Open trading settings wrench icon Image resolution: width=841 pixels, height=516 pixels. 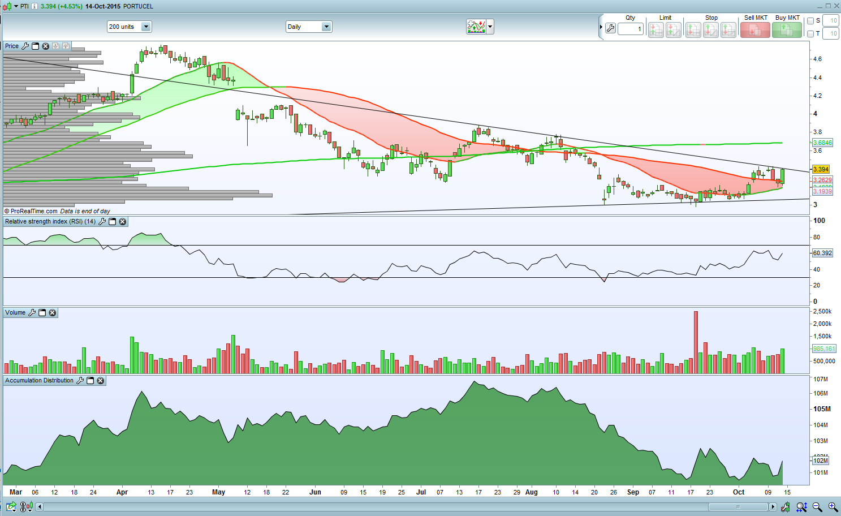610,28
